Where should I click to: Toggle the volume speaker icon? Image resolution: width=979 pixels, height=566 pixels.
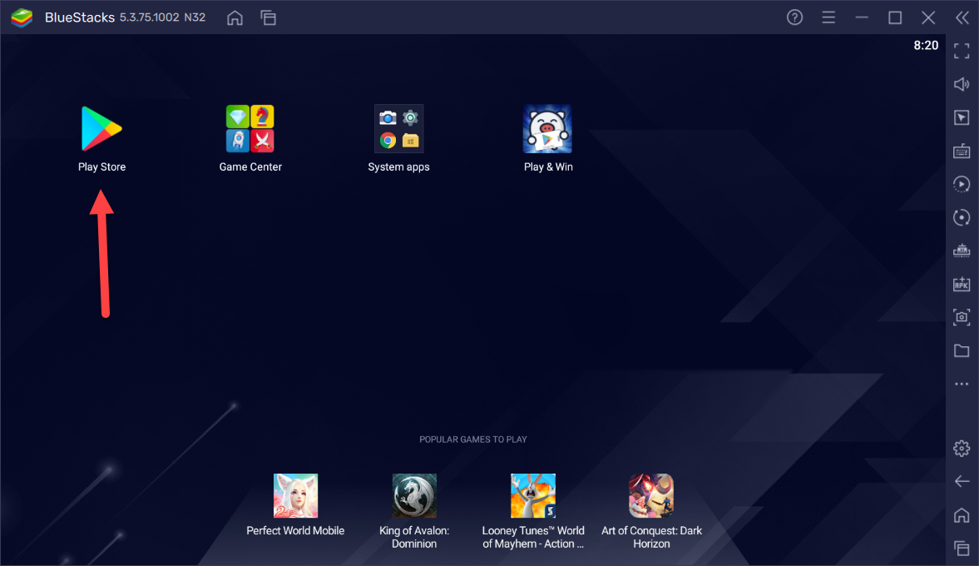pyautogui.click(x=962, y=84)
